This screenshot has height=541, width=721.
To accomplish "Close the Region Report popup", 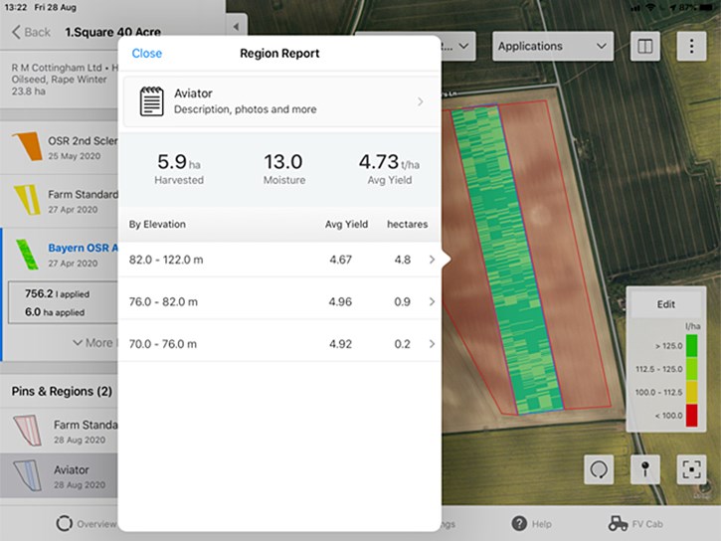I will pyautogui.click(x=146, y=54).
